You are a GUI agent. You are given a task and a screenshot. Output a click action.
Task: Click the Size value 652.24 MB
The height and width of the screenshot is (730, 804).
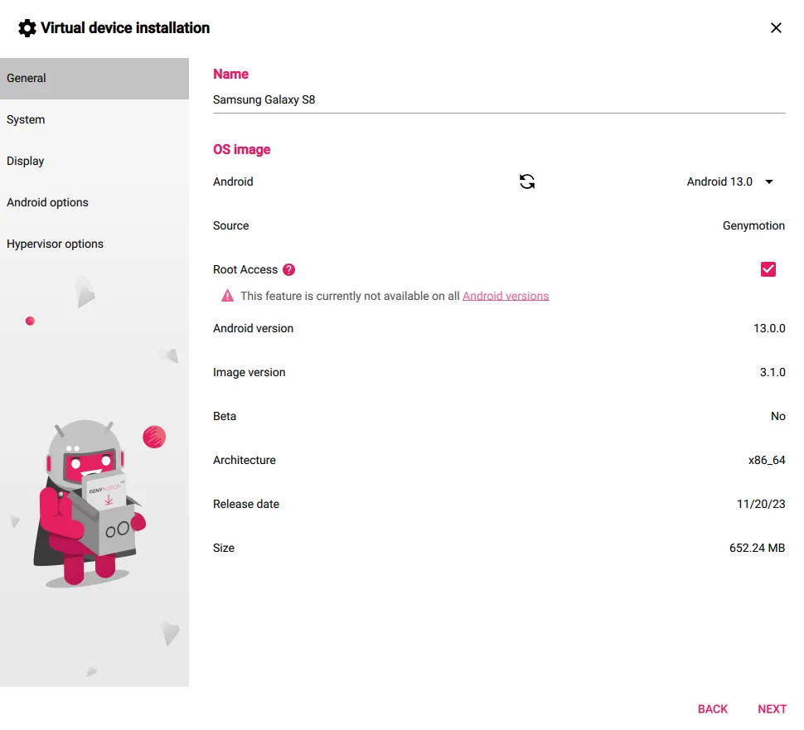(757, 548)
